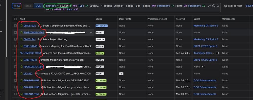Open CLOSED status dropdown for GDAAOA-1157
The image size is (253, 100).
click(101, 94)
